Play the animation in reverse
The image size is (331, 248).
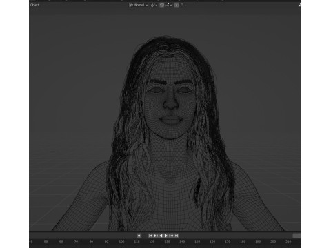[161, 236]
